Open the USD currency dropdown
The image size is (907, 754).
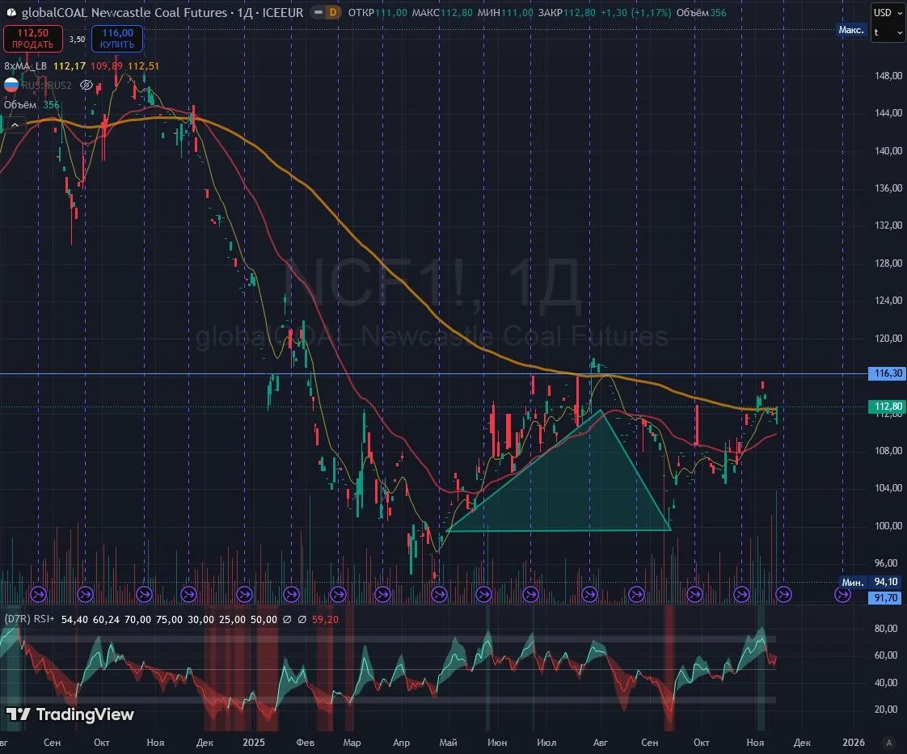(888, 13)
